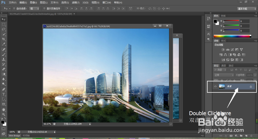The image size is (258, 139).
Task: Reset default foreground and background colors
Action: coord(2,118)
